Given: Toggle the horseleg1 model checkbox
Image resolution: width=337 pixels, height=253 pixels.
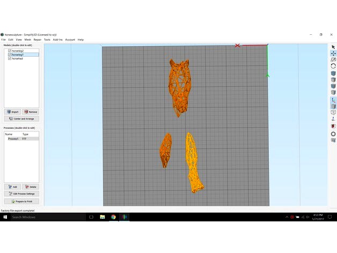Looking at the screenshot, I should (x=10, y=55).
